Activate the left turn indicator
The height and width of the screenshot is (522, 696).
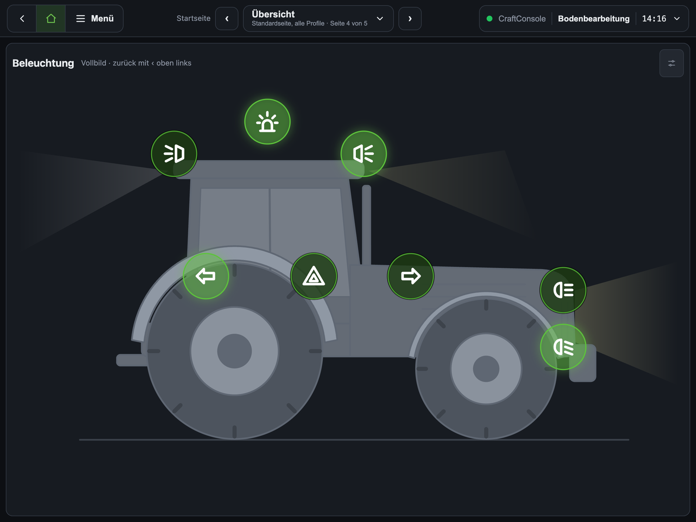click(x=206, y=276)
